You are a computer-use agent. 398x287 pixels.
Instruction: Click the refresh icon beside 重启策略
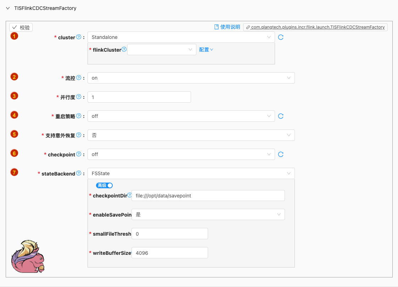point(281,116)
